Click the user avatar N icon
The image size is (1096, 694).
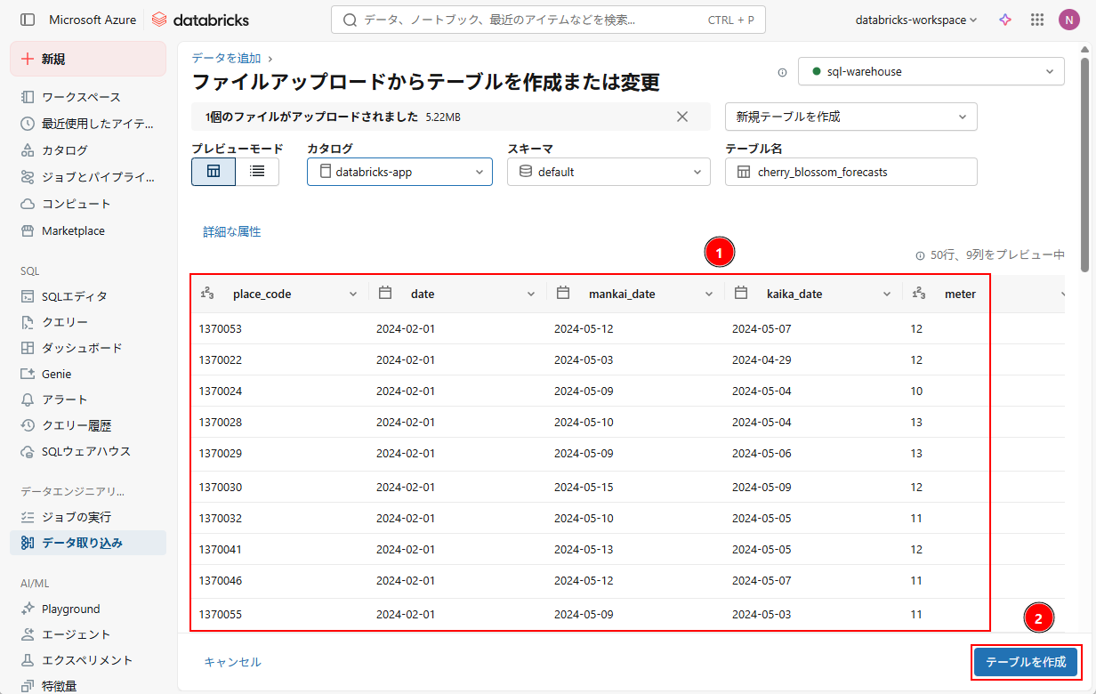click(x=1068, y=20)
